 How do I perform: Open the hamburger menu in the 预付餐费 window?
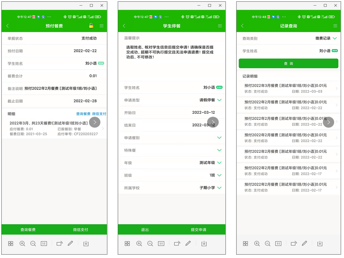point(102,26)
